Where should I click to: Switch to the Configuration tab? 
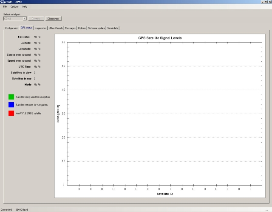11,28
